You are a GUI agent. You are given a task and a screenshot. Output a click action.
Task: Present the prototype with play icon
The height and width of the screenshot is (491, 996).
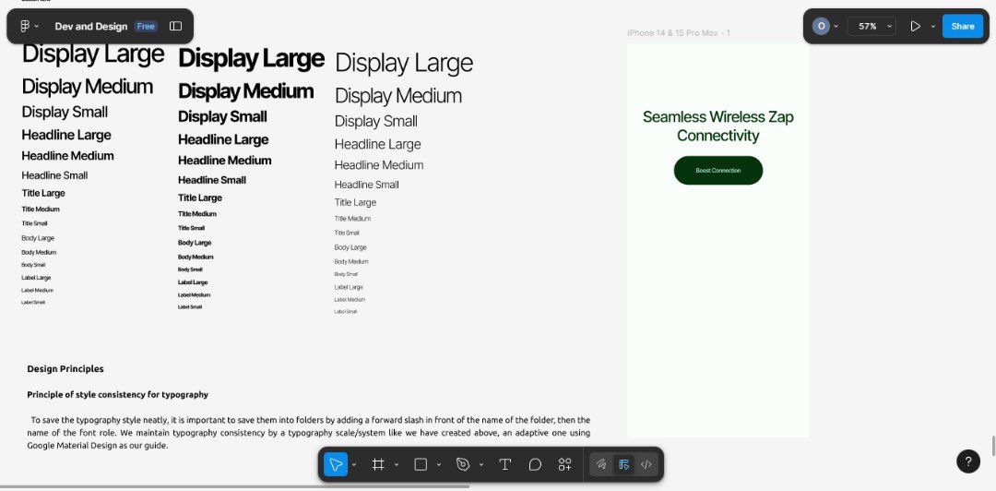pos(916,26)
